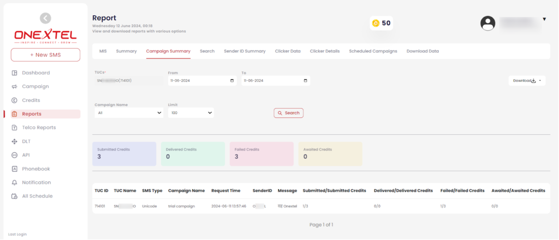Open the Search tab
559x240 pixels.
click(x=207, y=51)
